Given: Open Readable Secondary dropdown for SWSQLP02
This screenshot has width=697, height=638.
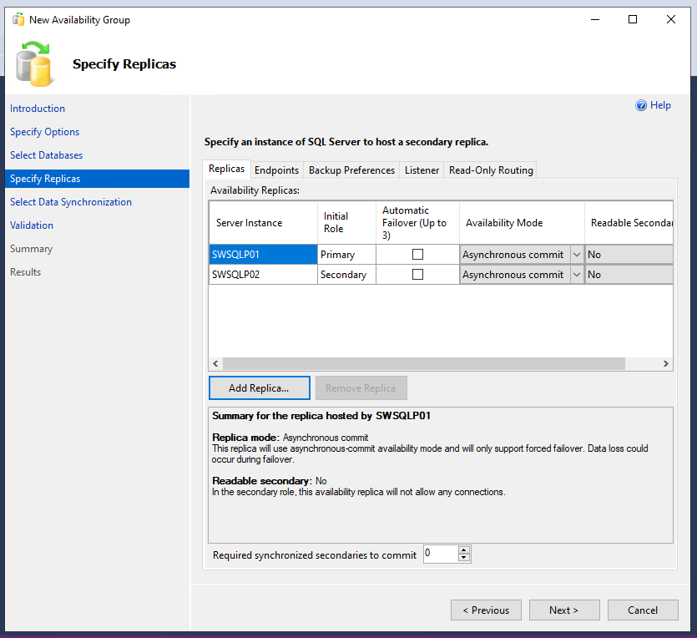Looking at the screenshot, I should pos(629,274).
